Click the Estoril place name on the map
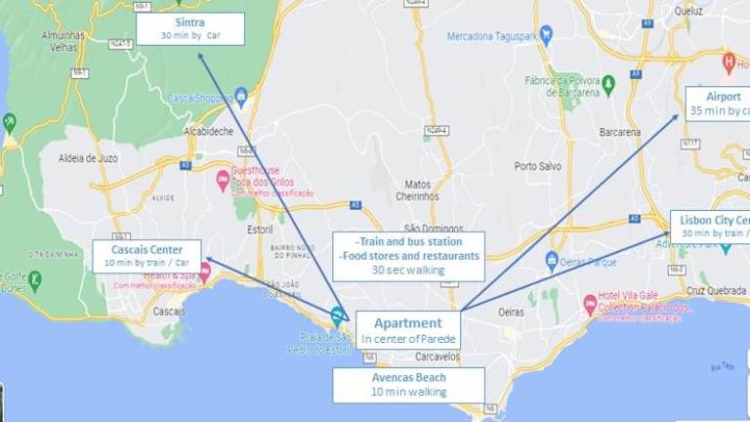The width and height of the screenshot is (750, 422). coord(260,231)
